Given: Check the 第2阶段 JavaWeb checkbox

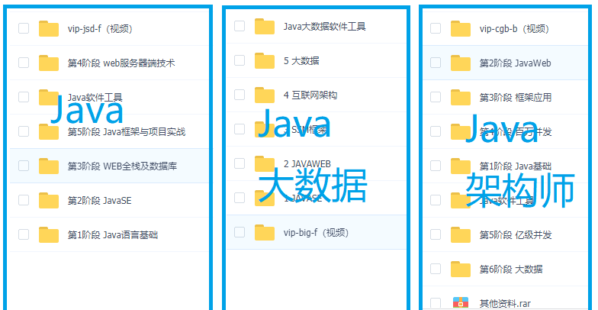Looking at the screenshot, I should (x=436, y=63).
